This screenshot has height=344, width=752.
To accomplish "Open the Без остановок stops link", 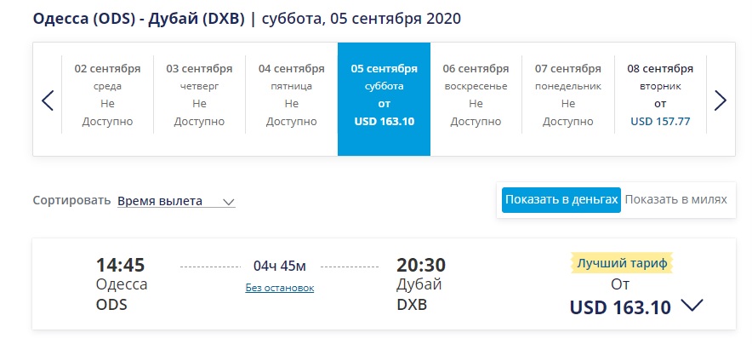I will tap(280, 288).
